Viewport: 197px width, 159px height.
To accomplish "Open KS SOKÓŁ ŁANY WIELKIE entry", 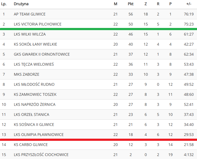I will point(35,44).
